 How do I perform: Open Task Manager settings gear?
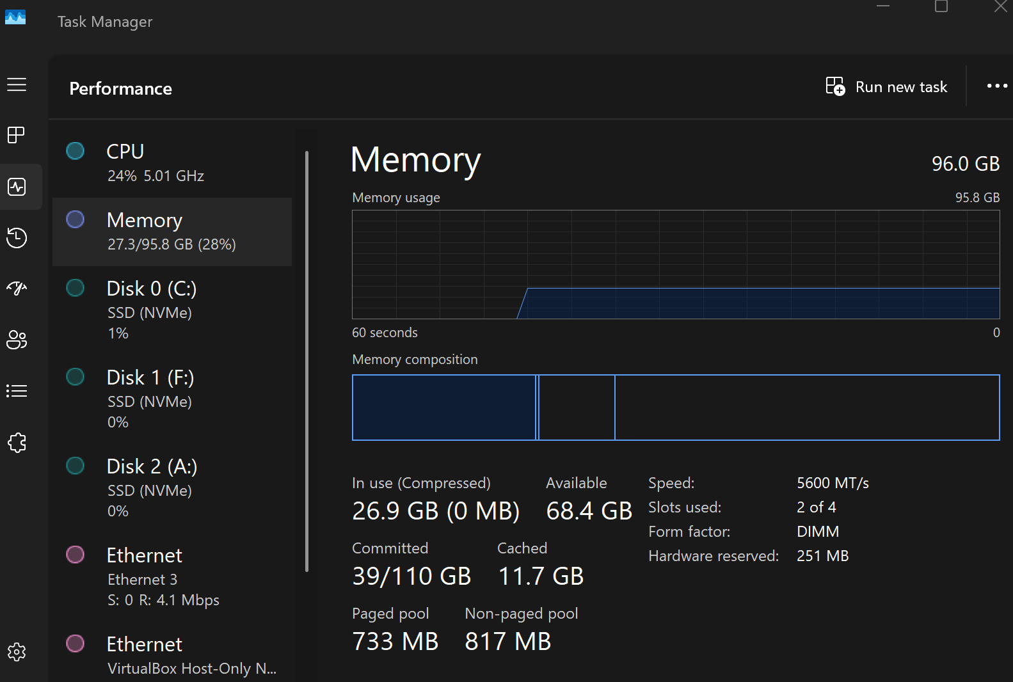(x=17, y=652)
